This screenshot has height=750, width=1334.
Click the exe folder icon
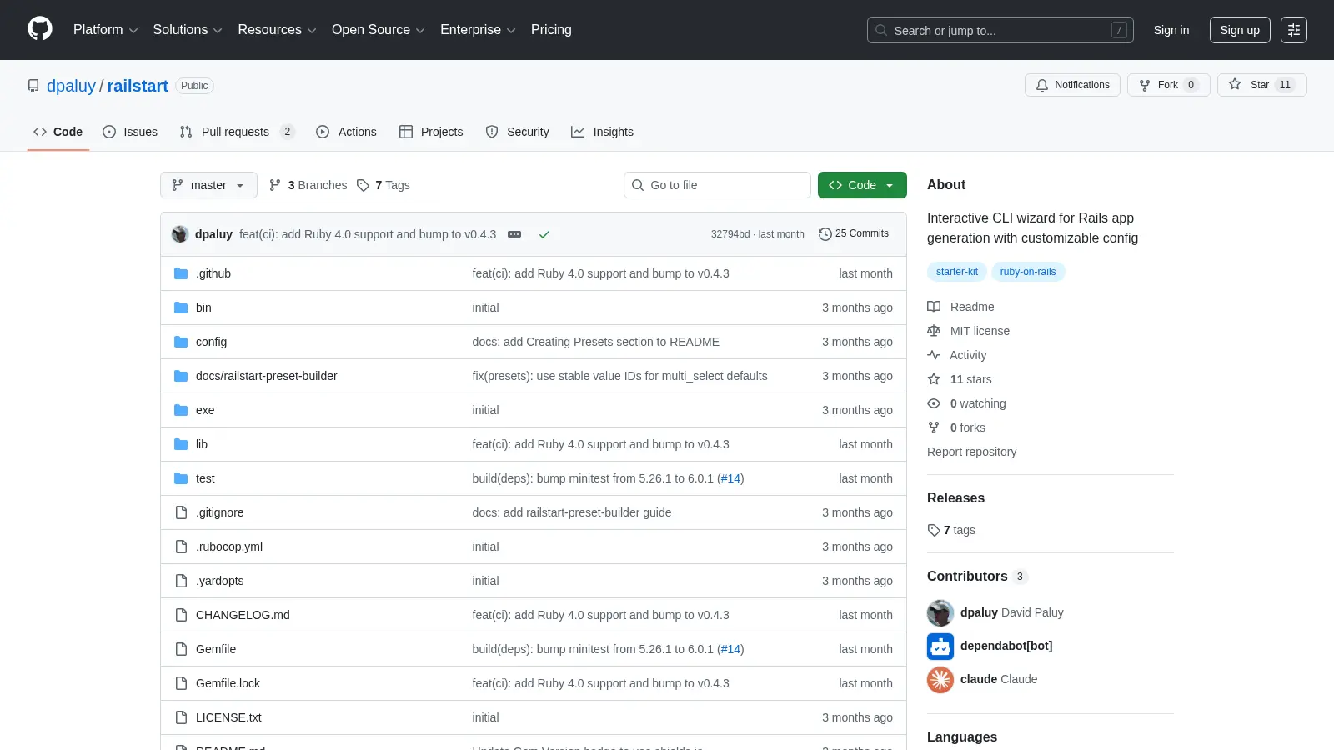[181, 410]
